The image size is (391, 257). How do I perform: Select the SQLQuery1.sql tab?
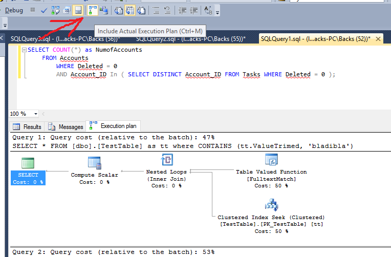tap(315, 39)
